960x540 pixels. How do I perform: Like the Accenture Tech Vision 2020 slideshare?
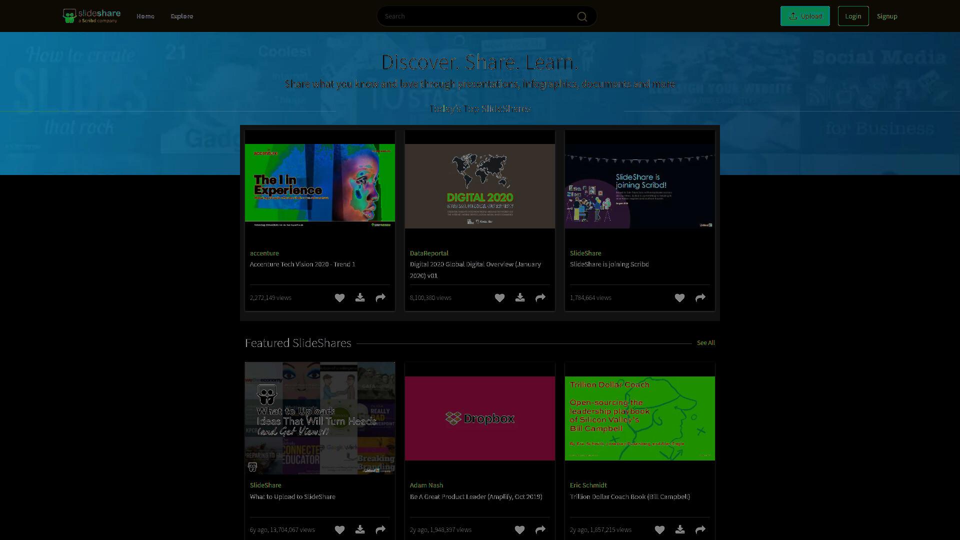coord(339,298)
